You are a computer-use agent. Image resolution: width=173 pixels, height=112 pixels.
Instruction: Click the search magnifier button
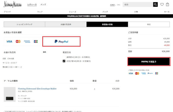(x=155, y=5)
